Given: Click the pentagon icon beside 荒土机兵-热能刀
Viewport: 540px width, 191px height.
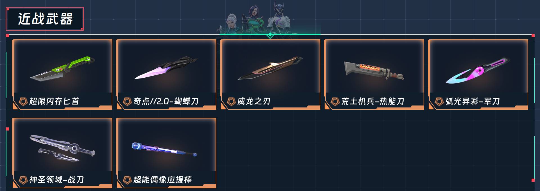Looking at the screenshot, I should click(335, 101).
